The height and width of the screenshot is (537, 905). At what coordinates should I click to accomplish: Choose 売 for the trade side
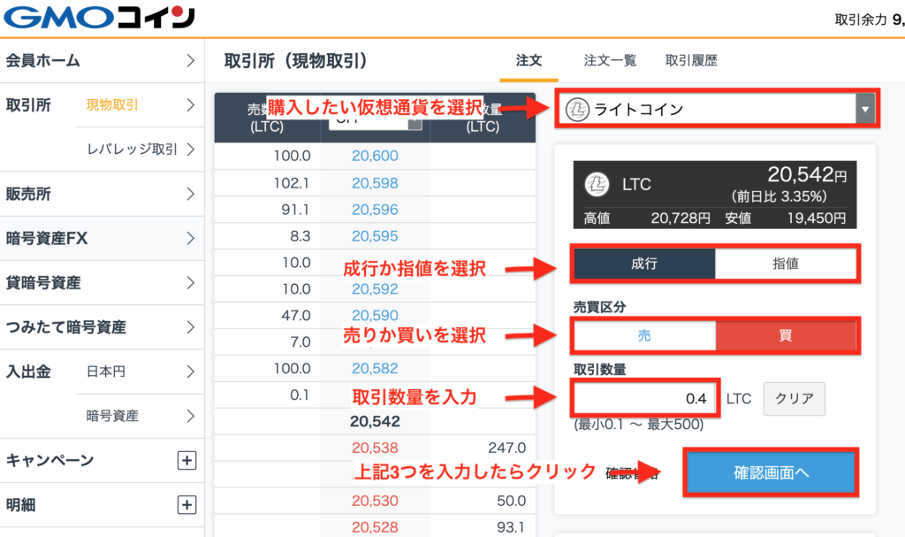[x=644, y=335]
